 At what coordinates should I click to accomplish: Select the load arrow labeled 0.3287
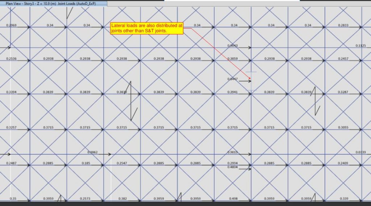343,92
